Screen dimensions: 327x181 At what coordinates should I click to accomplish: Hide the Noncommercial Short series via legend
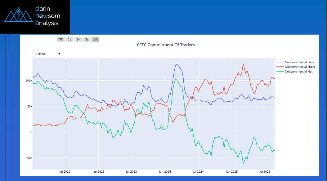click(x=300, y=67)
